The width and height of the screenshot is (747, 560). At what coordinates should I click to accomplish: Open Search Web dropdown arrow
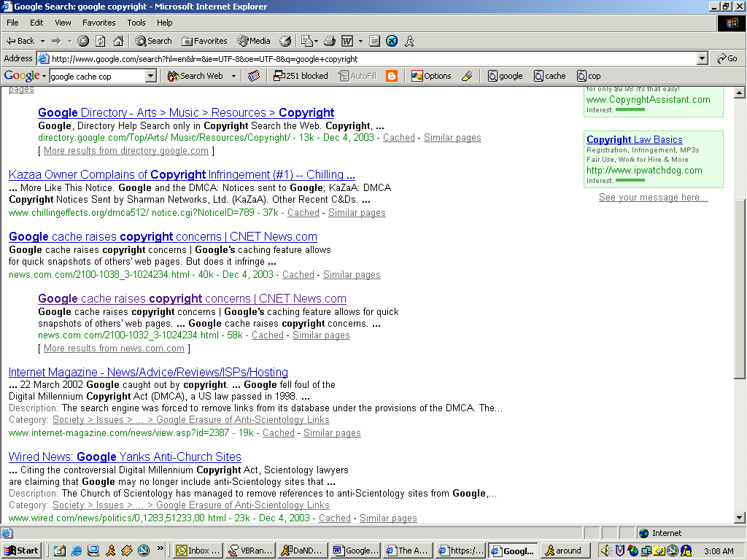233,76
